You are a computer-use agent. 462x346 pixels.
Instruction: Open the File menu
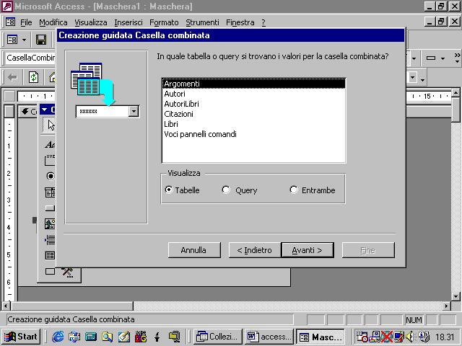point(26,22)
